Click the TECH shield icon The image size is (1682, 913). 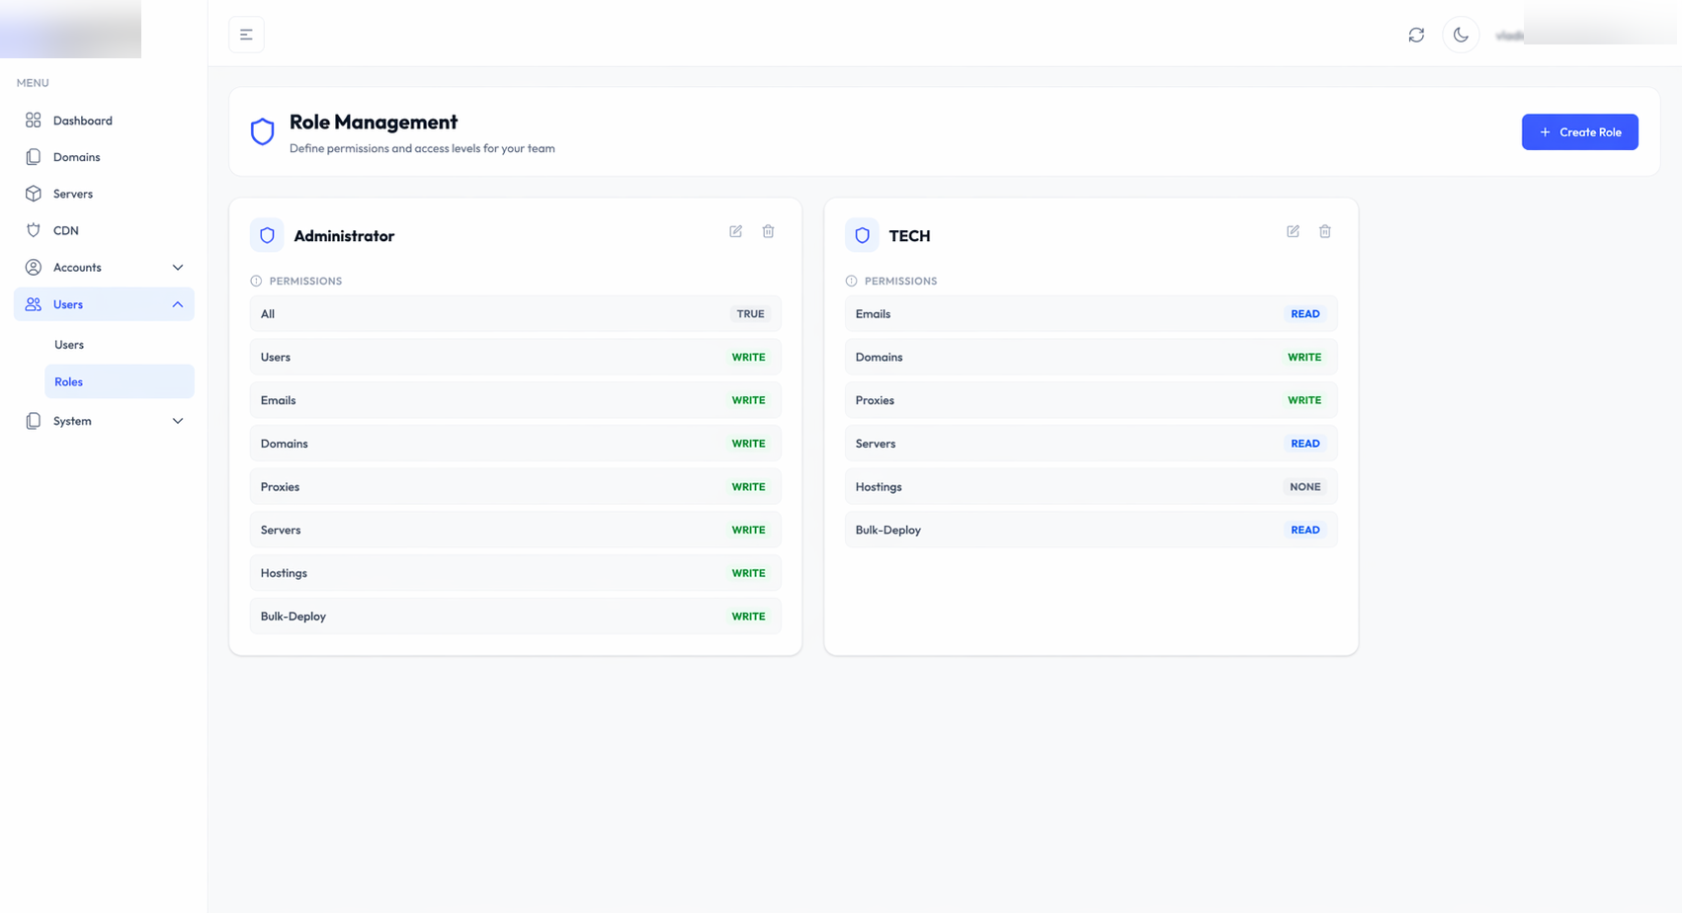pyautogui.click(x=862, y=235)
